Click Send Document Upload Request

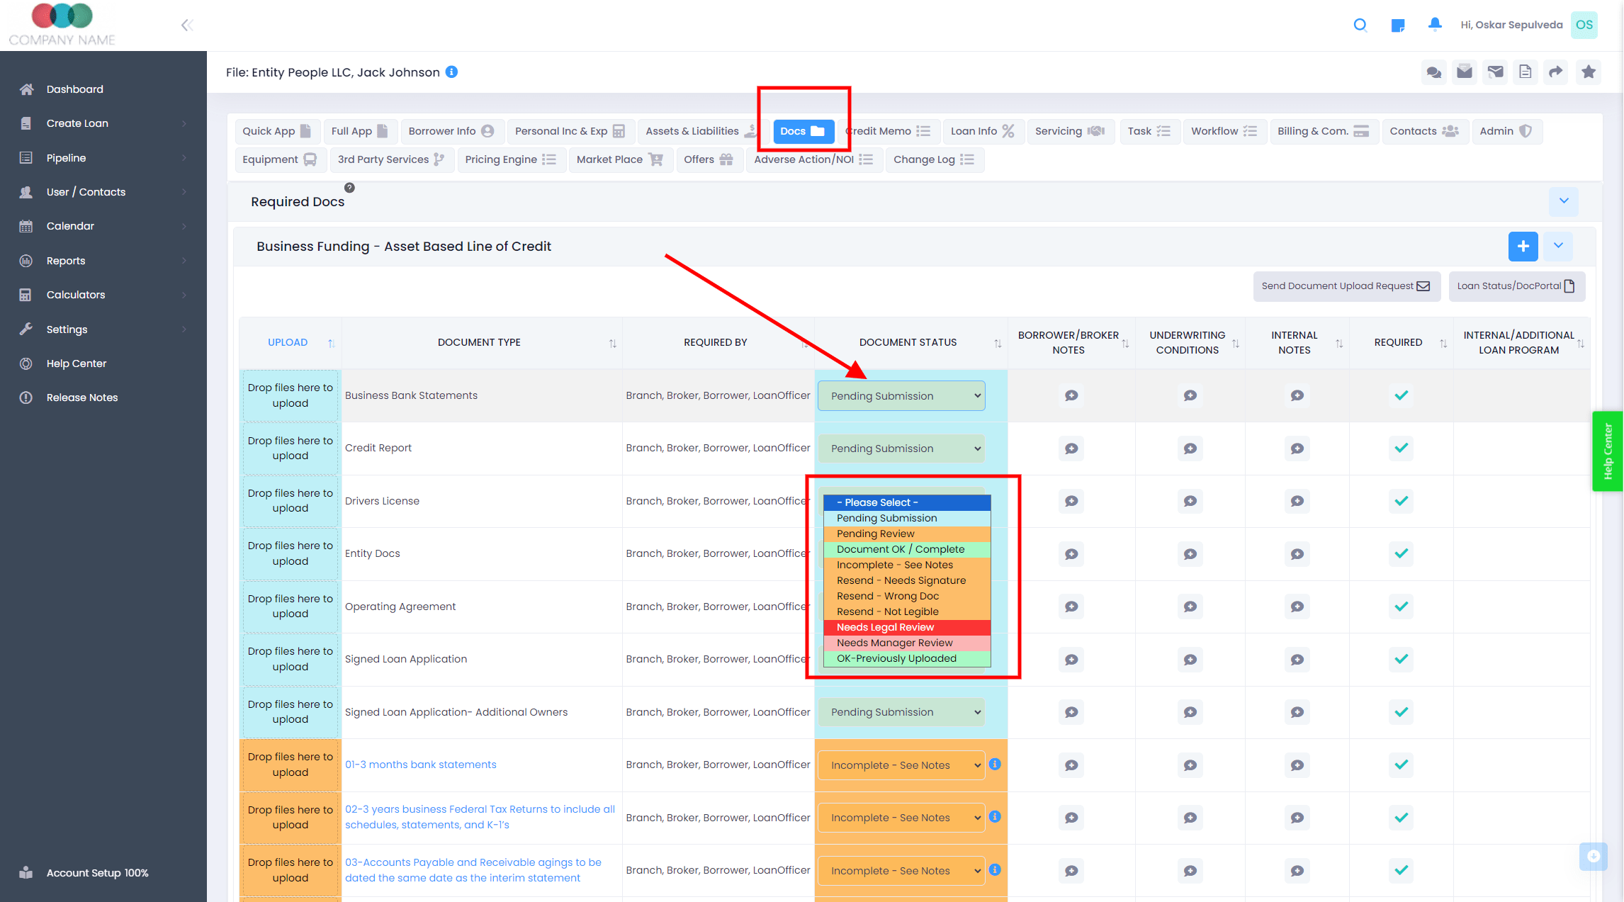[x=1345, y=286]
